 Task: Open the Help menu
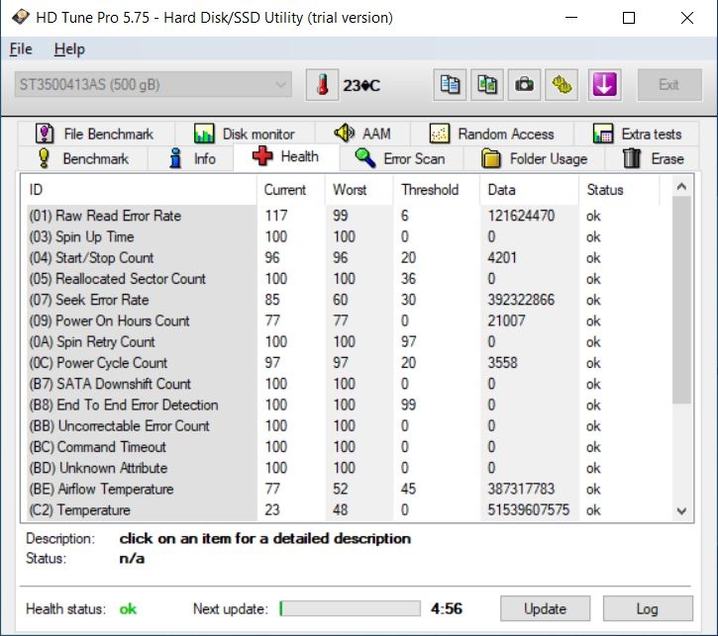(x=69, y=48)
